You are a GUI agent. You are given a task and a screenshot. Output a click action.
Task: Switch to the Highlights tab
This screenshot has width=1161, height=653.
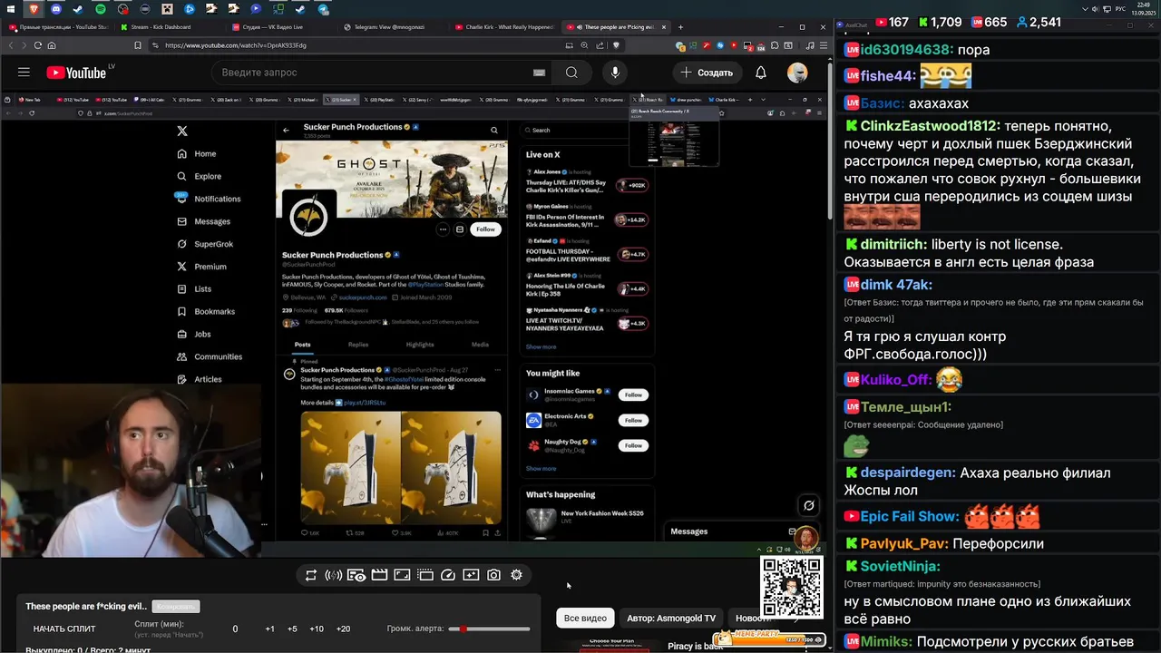coord(420,345)
